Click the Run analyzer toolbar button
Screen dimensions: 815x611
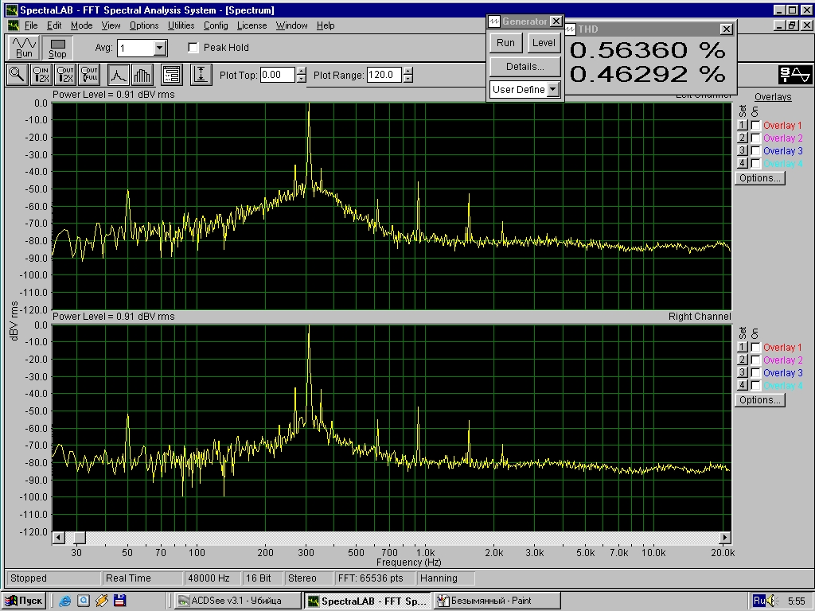24,48
